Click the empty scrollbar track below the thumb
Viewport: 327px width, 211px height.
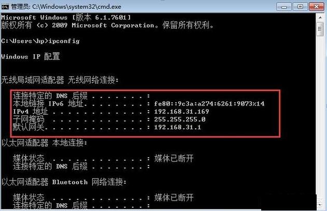tap(320, 118)
